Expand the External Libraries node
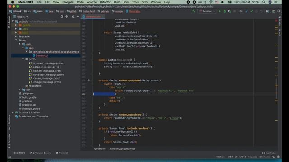The height and width of the screenshot is (162, 289). (13, 112)
